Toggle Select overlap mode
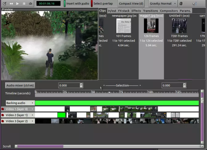Image resolution: width=207 pixels, height=150 pixels. pyautogui.click(x=102, y=4)
